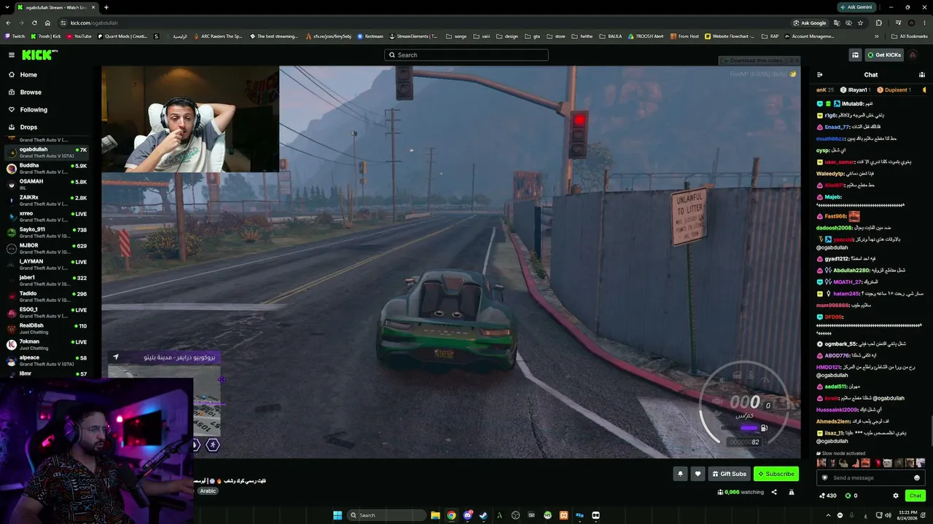The image size is (933, 524).
Task: Select alpeace channel in sidebar
Action: pos(48,361)
